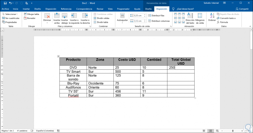Toggle the Borrador eraser tool
This screenshot has width=253, height=133.
pos(30,18)
